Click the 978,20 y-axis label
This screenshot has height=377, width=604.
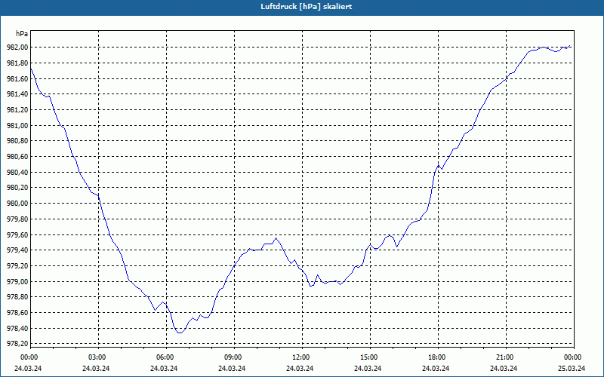(x=17, y=344)
